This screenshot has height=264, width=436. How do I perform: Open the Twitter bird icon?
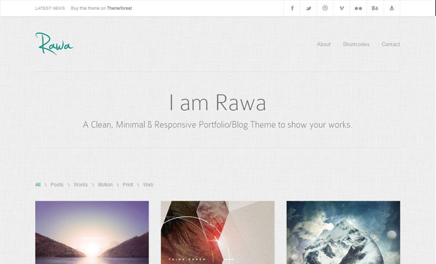[x=309, y=9]
